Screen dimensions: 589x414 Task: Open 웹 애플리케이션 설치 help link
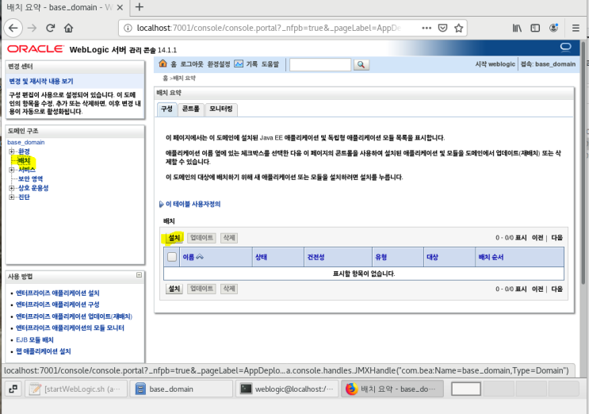click(x=43, y=351)
